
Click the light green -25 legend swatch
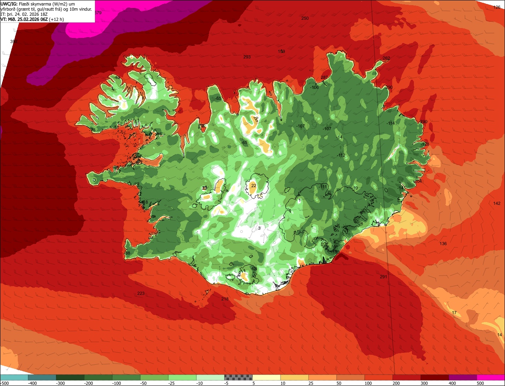(x=182, y=377)
